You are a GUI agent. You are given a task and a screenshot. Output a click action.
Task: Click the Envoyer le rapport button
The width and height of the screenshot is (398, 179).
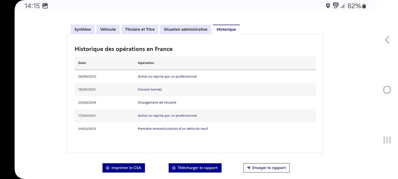tap(266, 168)
